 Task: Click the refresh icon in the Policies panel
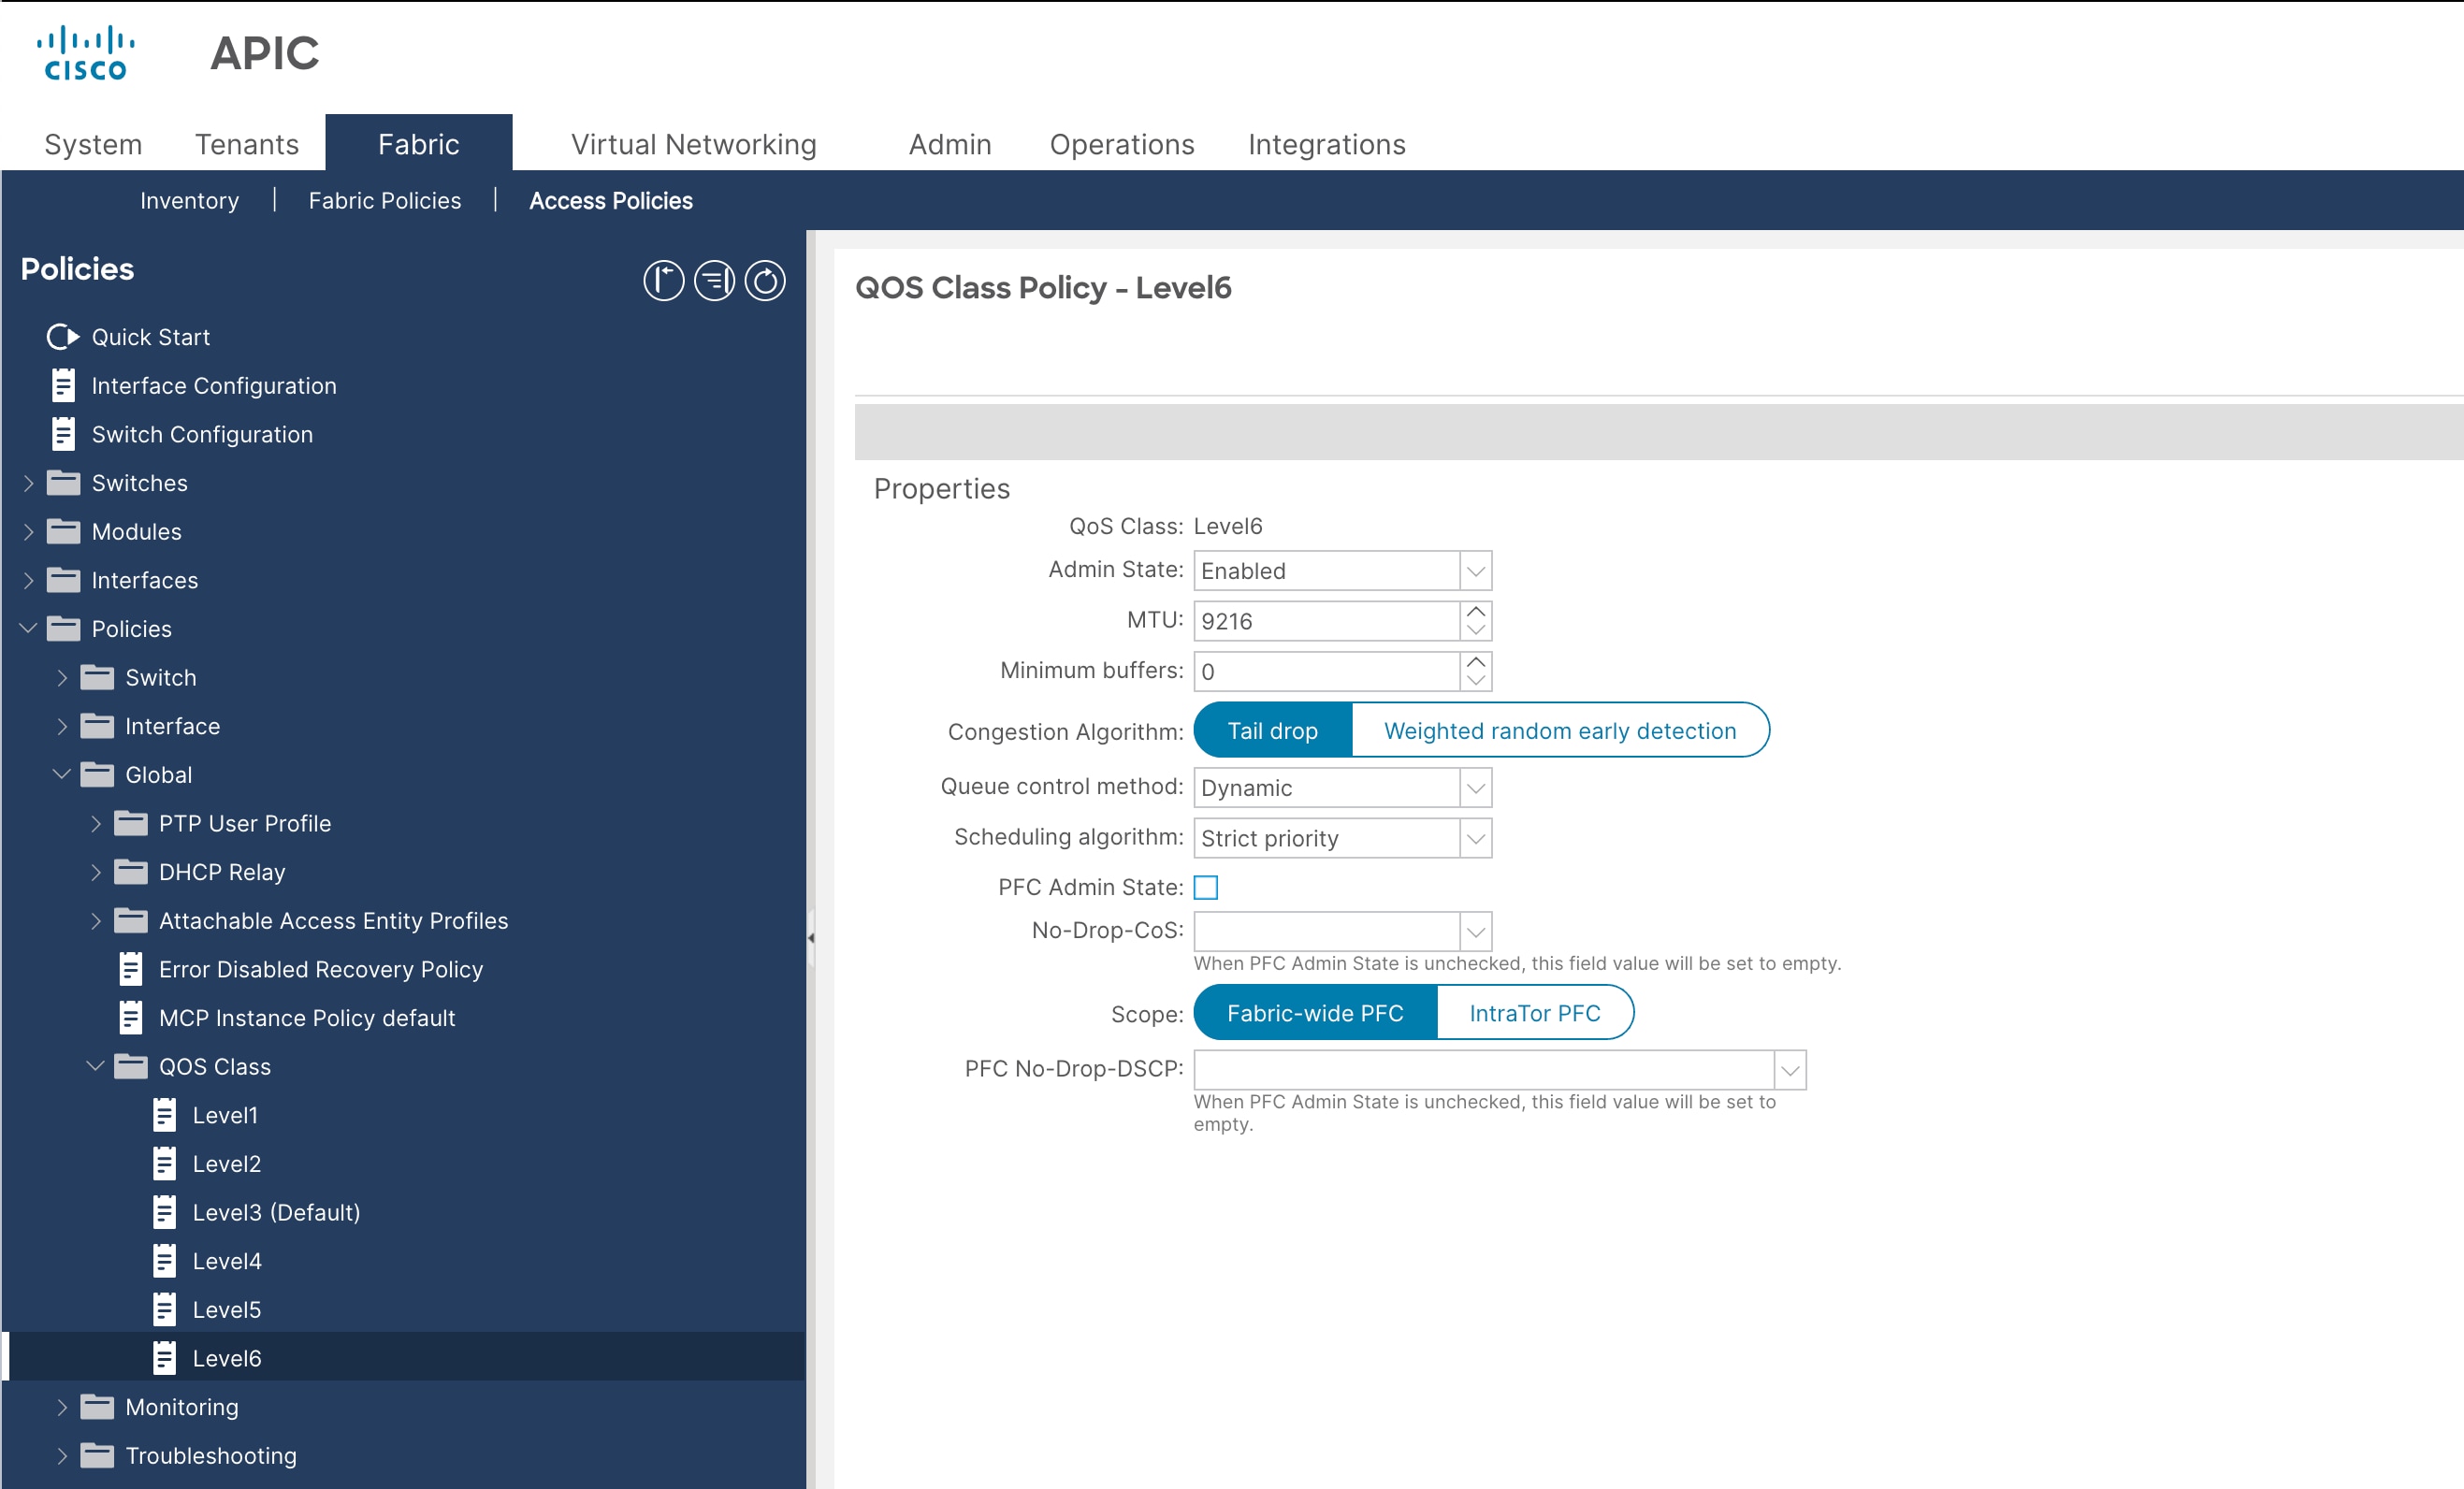(765, 281)
